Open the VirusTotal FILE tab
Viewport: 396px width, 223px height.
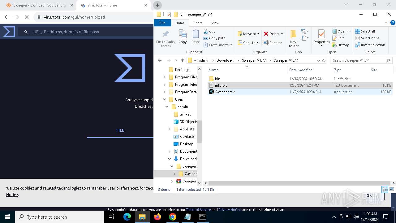point(120,130)
